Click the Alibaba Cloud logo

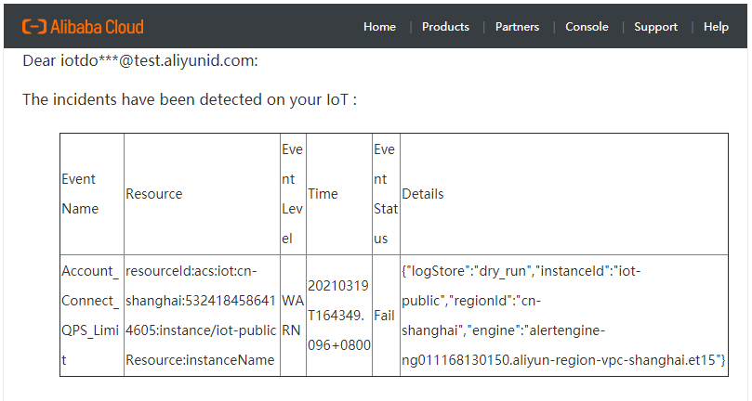point(83,27)
